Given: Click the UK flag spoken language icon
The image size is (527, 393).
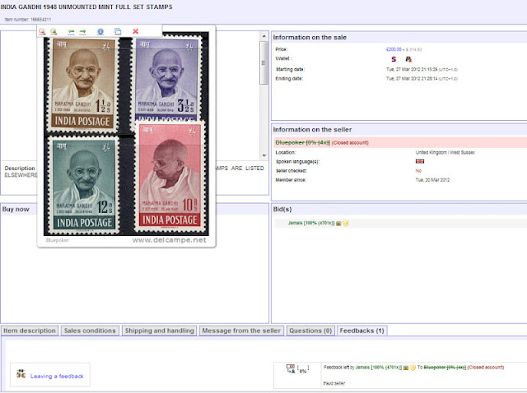Looking at the screenshot, I should tap(420, 161).
